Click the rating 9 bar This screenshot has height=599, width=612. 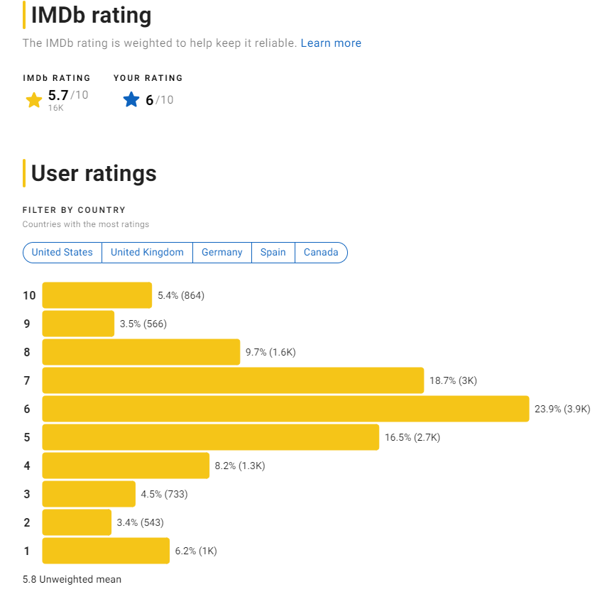click(x=78, y=323)
